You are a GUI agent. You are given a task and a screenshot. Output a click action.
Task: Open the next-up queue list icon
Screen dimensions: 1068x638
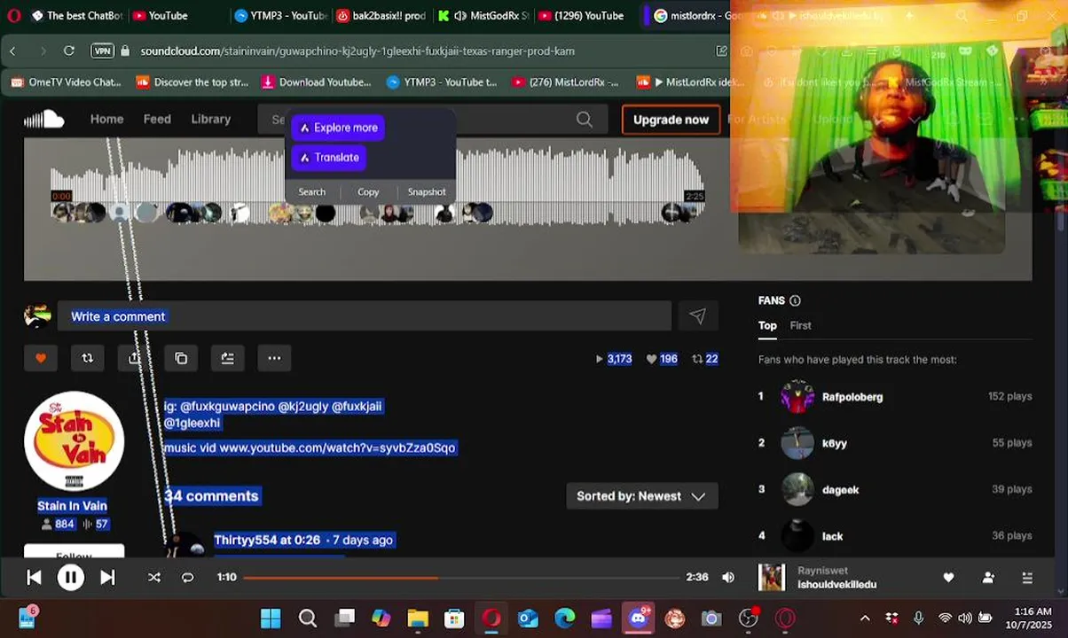point(1027,578)
